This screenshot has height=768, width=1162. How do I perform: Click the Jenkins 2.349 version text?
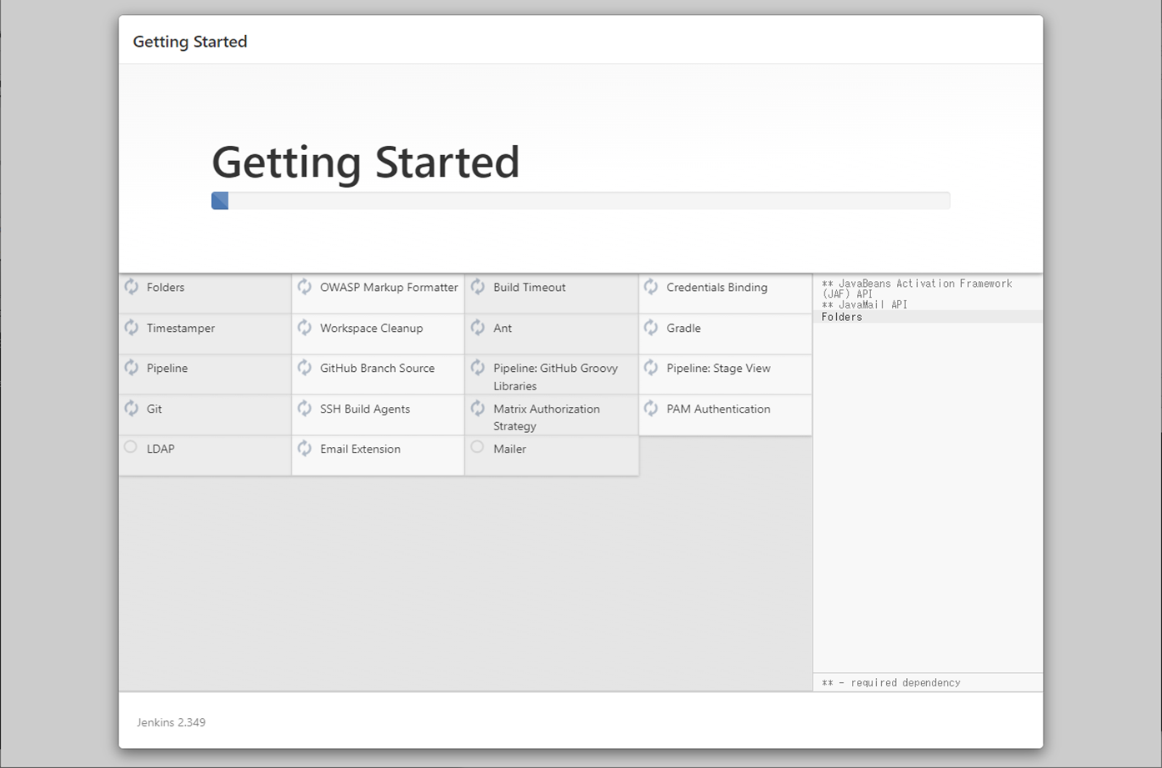click(x=171, y=723)
